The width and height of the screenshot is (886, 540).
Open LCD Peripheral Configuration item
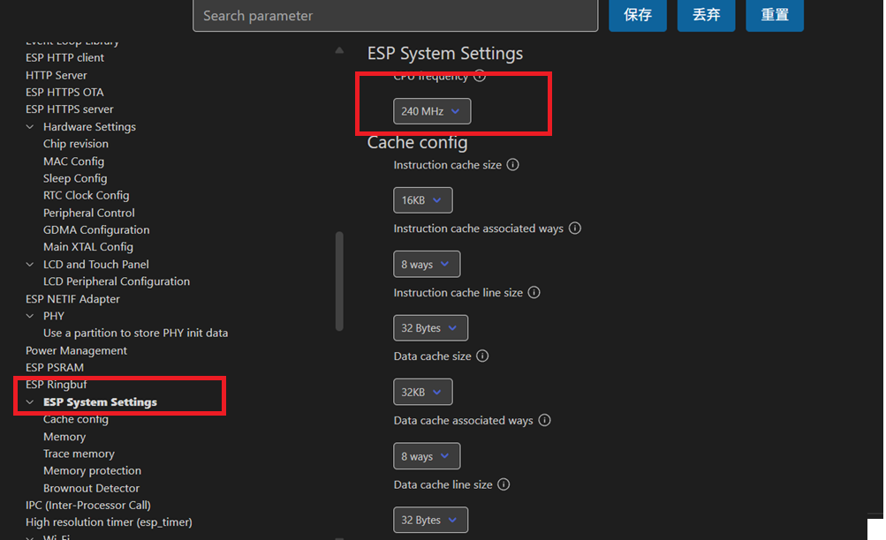click(117, 281)
